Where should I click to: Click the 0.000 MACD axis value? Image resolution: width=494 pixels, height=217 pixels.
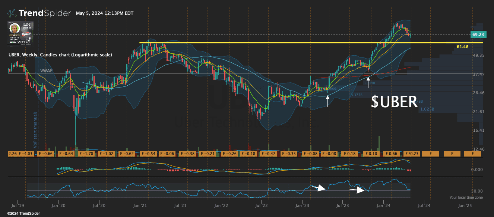[x=477, y=170]
